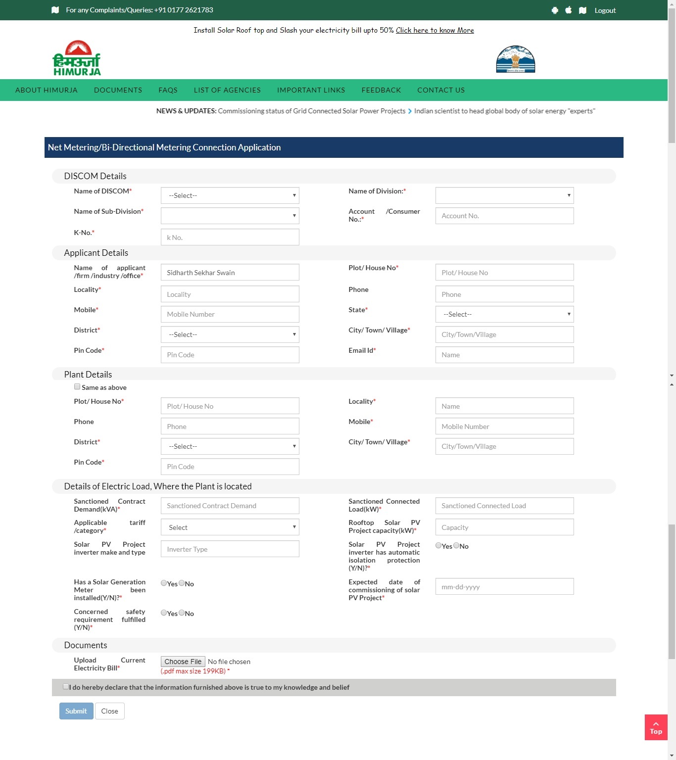Click Plant Details Pin Code field
This screenshot has height=760, width=676.
[x=230, y=467]
